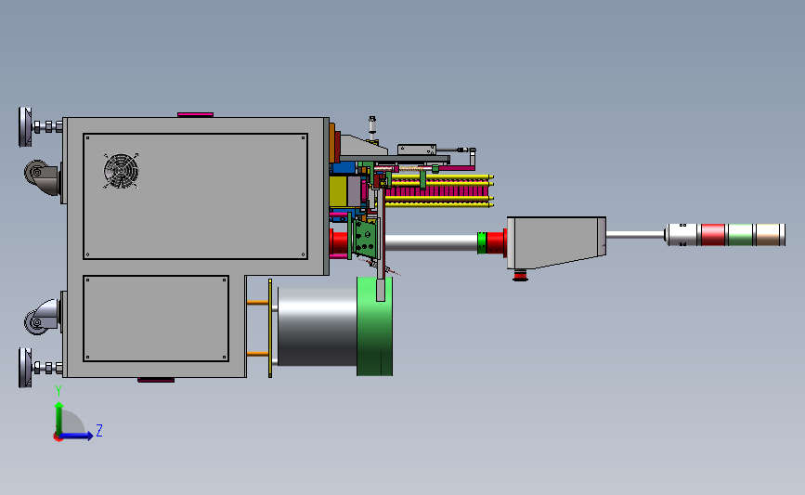Select the magenta handle on cabinet top edge
The height and width of the screenshot is (495, 805).
tap(196, 114)
